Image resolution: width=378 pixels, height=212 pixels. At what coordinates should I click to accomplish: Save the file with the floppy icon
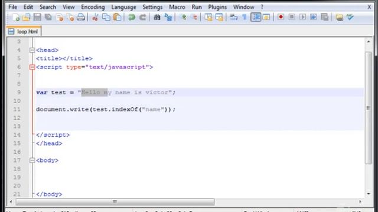coord(37,17)
